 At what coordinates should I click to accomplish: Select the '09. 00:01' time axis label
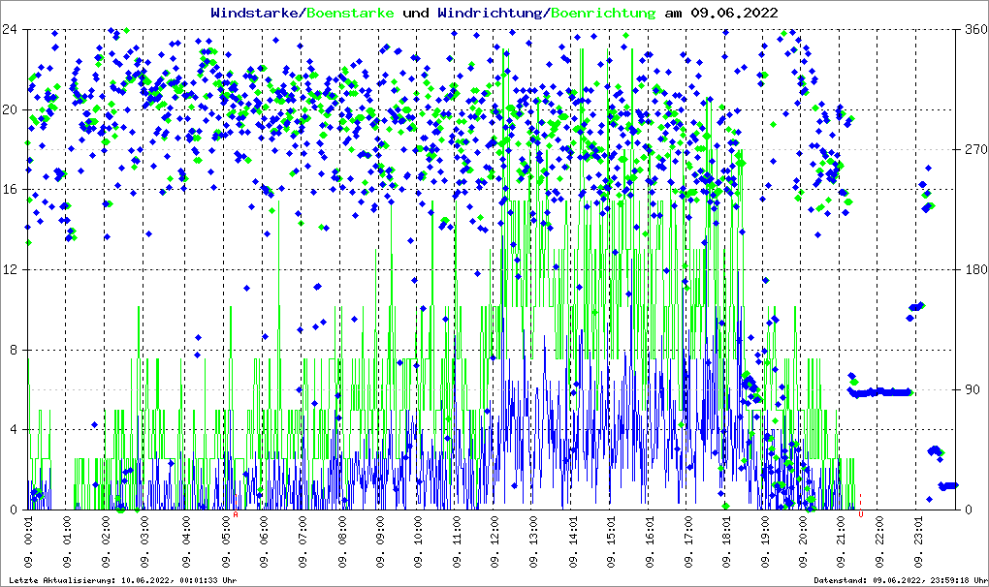click(x=30, y=542)
